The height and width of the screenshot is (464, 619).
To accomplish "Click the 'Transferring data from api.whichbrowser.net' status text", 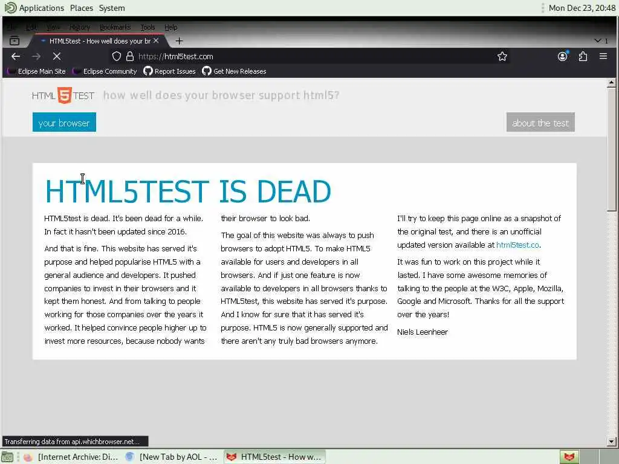I will click(x=73, y=442).
